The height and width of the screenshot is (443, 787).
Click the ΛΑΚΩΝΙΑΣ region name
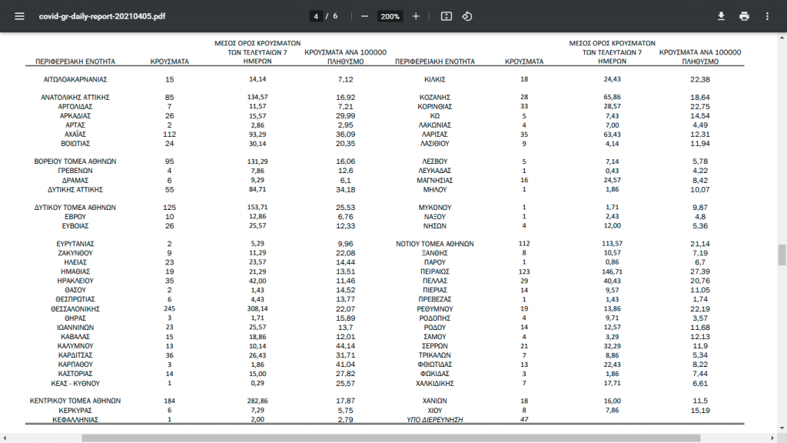[x=435, y=125]
